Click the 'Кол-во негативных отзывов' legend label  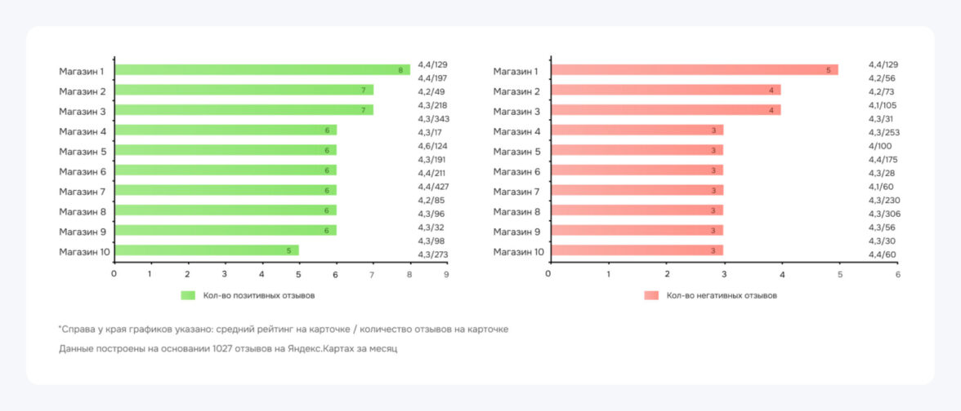tap(722, 295)
